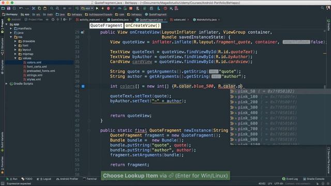Screen dimensions: 331x186
Task: Click the Undo arrow icon
Action: pos(21,8)
